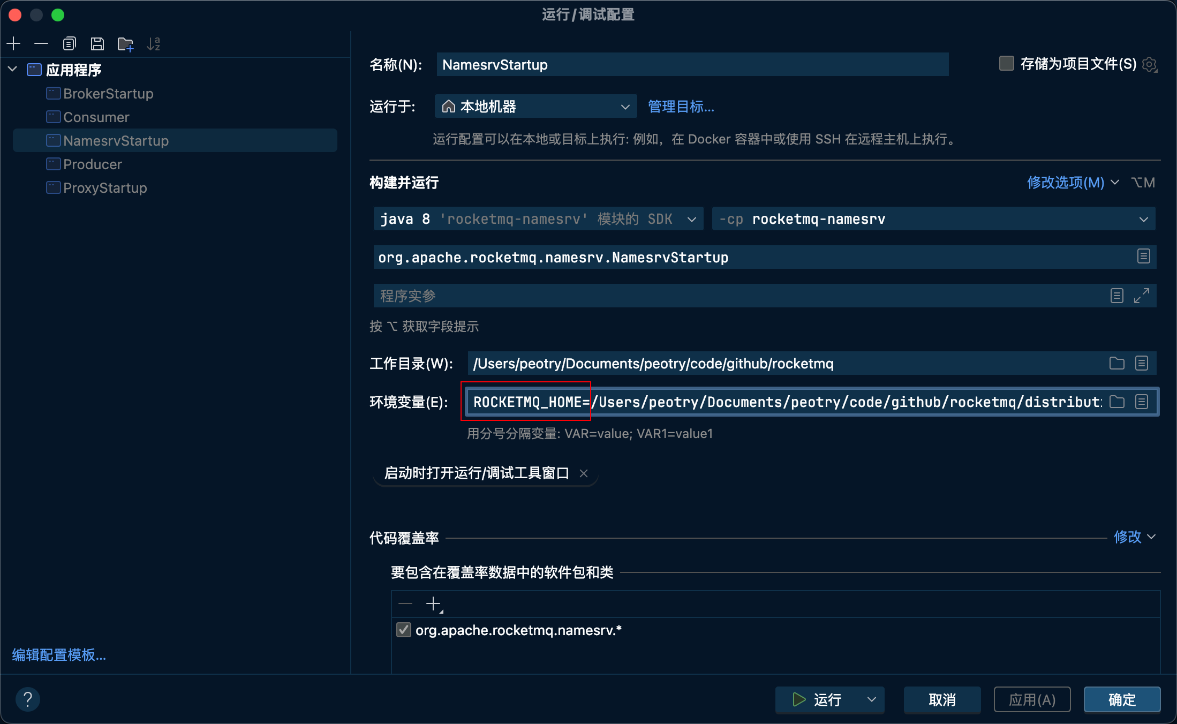
Task: Open the 修改选项(M) dropdown
Action: click(1073, 183)
